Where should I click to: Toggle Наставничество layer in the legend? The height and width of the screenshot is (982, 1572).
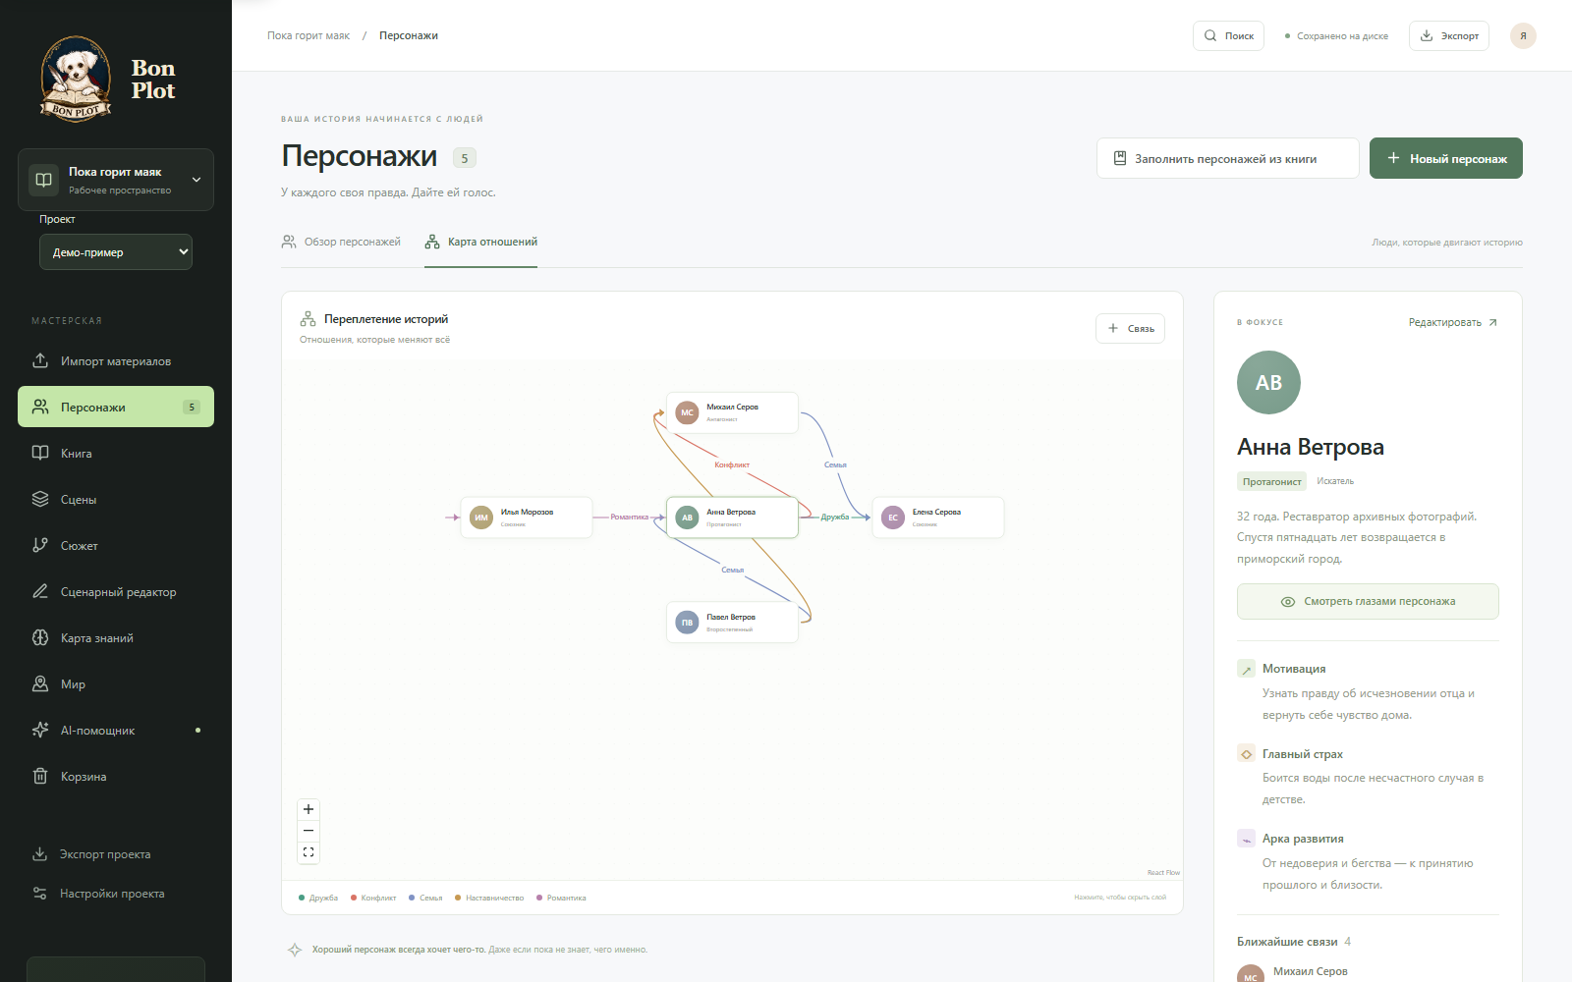coord(489,898)
